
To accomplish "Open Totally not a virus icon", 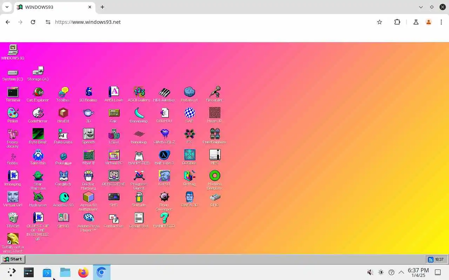I will pos(13,243).
